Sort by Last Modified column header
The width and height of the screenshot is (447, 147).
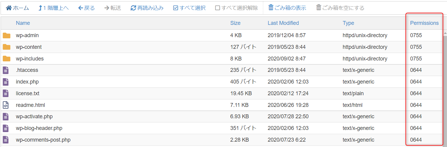pyautogui.click(x=283, y=23)
